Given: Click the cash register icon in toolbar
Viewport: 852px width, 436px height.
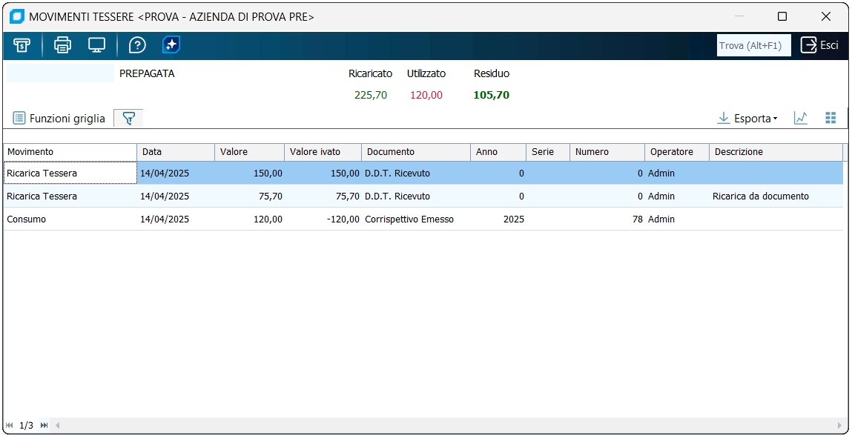Looking at the screenshot, I should 22,45.
